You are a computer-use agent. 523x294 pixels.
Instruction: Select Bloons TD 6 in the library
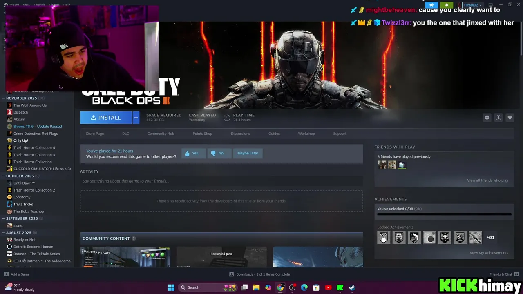pyautogui.click(x=37, y=126)
